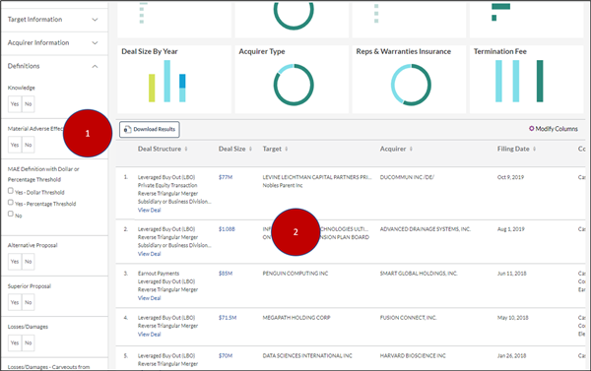This screenshot has height=371, width=591.
Task: Select Yes under Losses/Damages
Action: [x=15, y=342]
